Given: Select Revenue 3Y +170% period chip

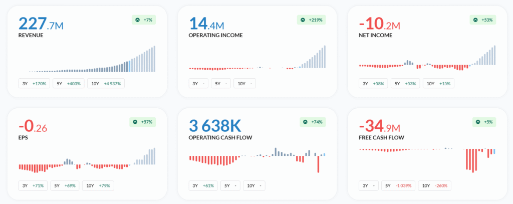Looking at the screenshot, I should click(34, 84).
